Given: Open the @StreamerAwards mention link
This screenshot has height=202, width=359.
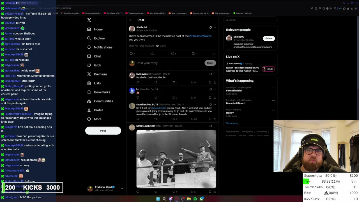Looking at the screenshot, I should pyautogui.click(x=200, y=36).
